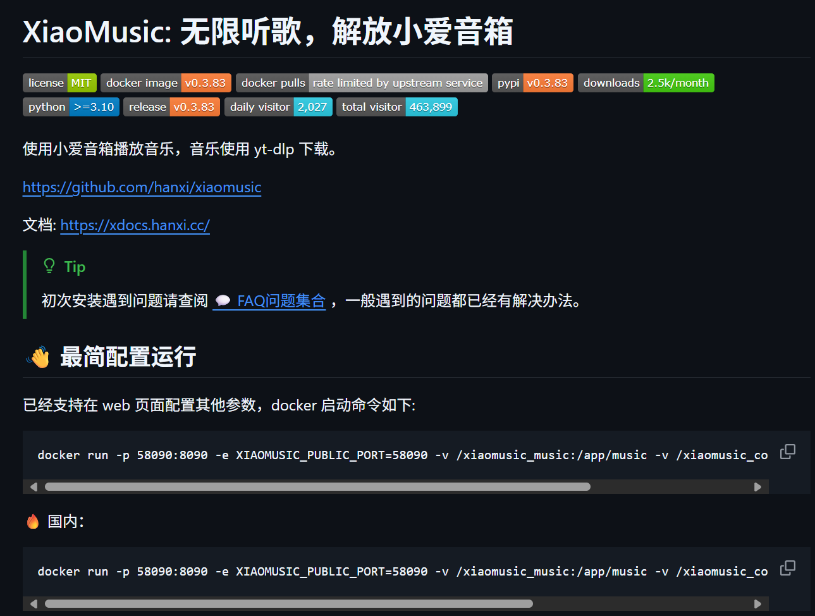
Task: Open the pypi v0.3.83 badge
Action: (x=532, y=83)
